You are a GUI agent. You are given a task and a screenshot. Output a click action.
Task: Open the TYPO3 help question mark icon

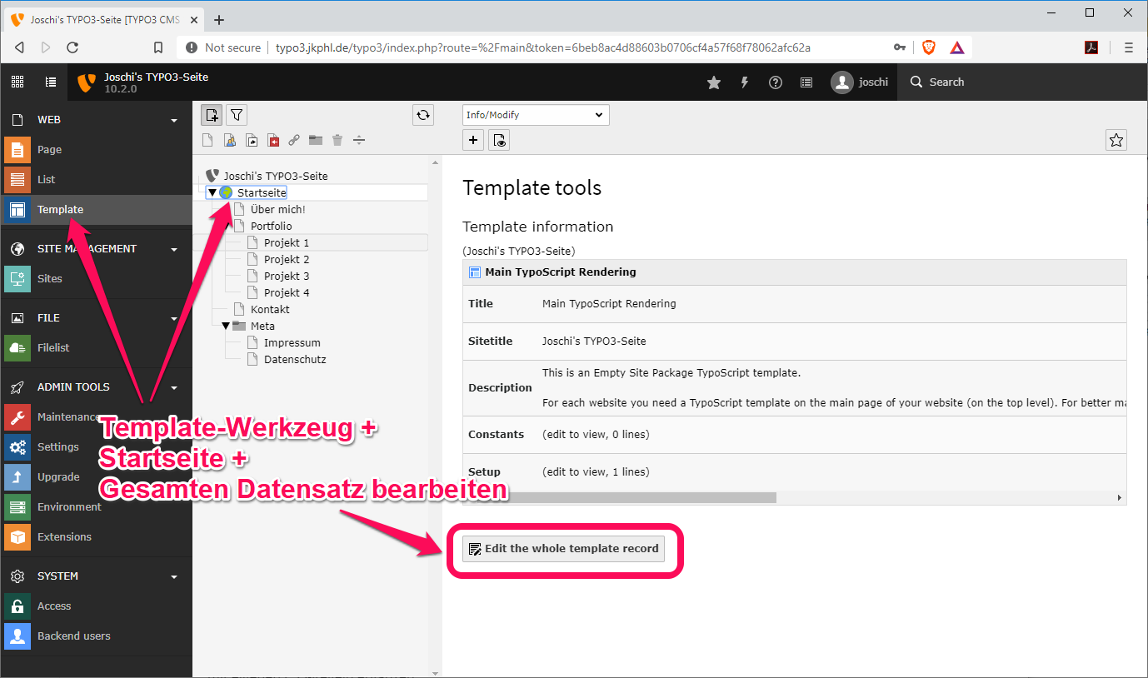(775, 82)
